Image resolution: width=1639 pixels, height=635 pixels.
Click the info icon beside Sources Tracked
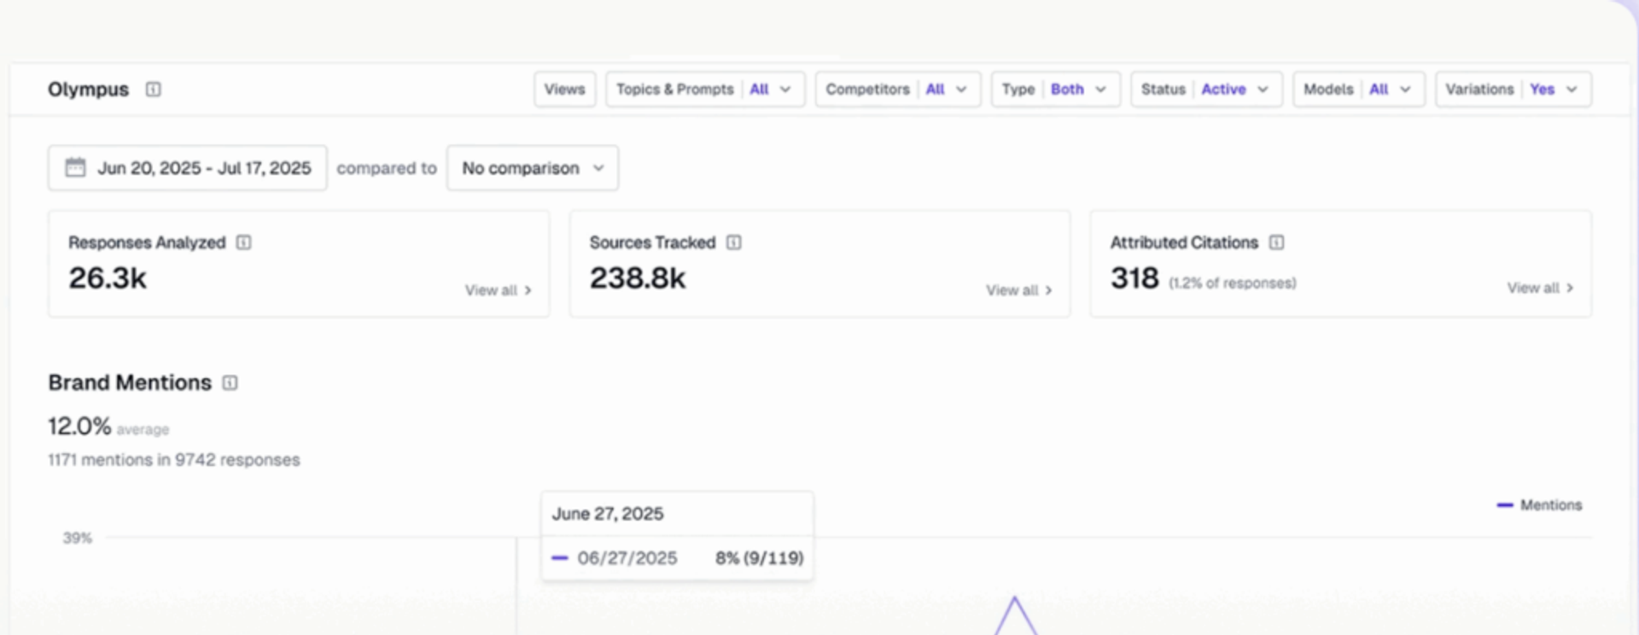tap(734, 243)
